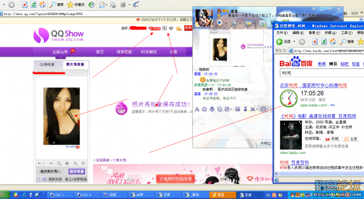The width and height of the screenshot is (364, 199).
Task: Click the send picture icon in the chat toolbar
Action: coord(238,109)
